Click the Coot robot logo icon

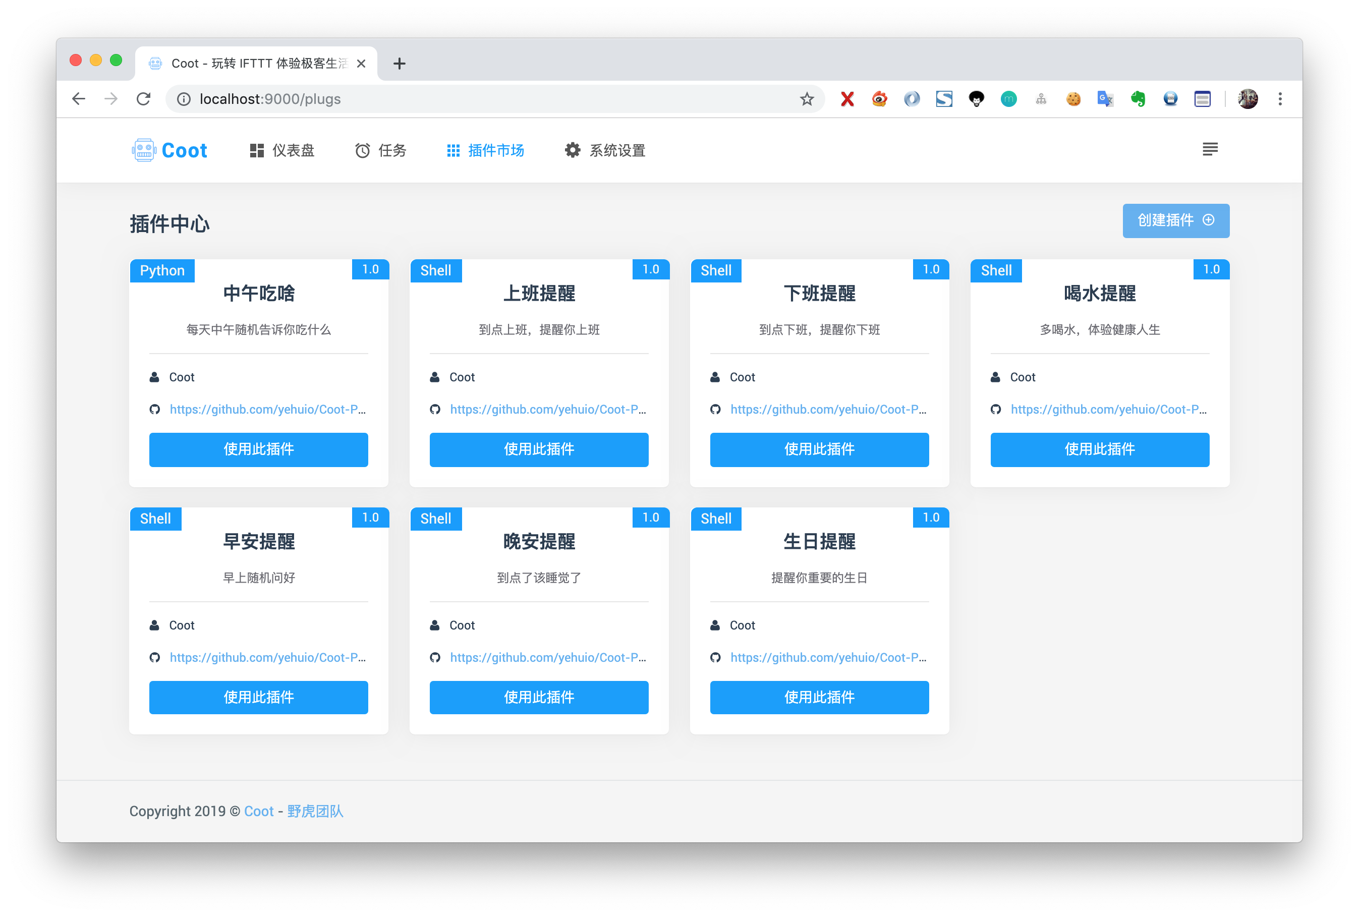pos(143,150)
